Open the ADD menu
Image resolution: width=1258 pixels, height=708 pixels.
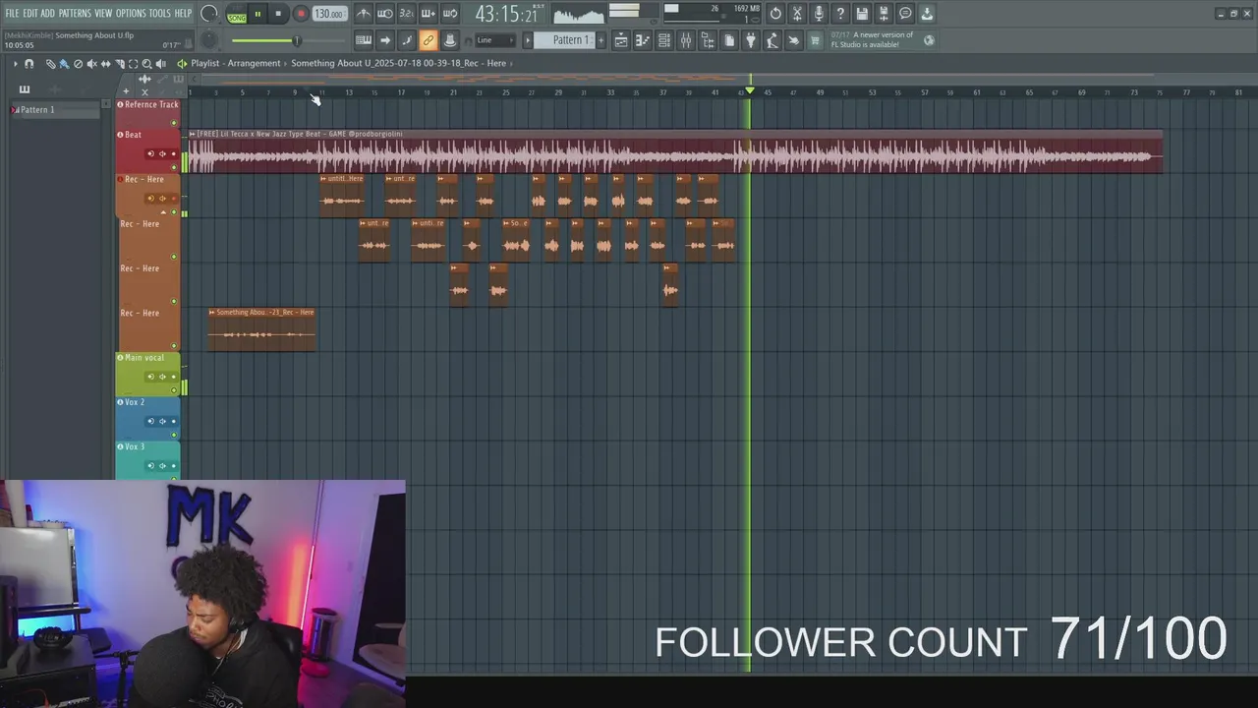[47, 14]
